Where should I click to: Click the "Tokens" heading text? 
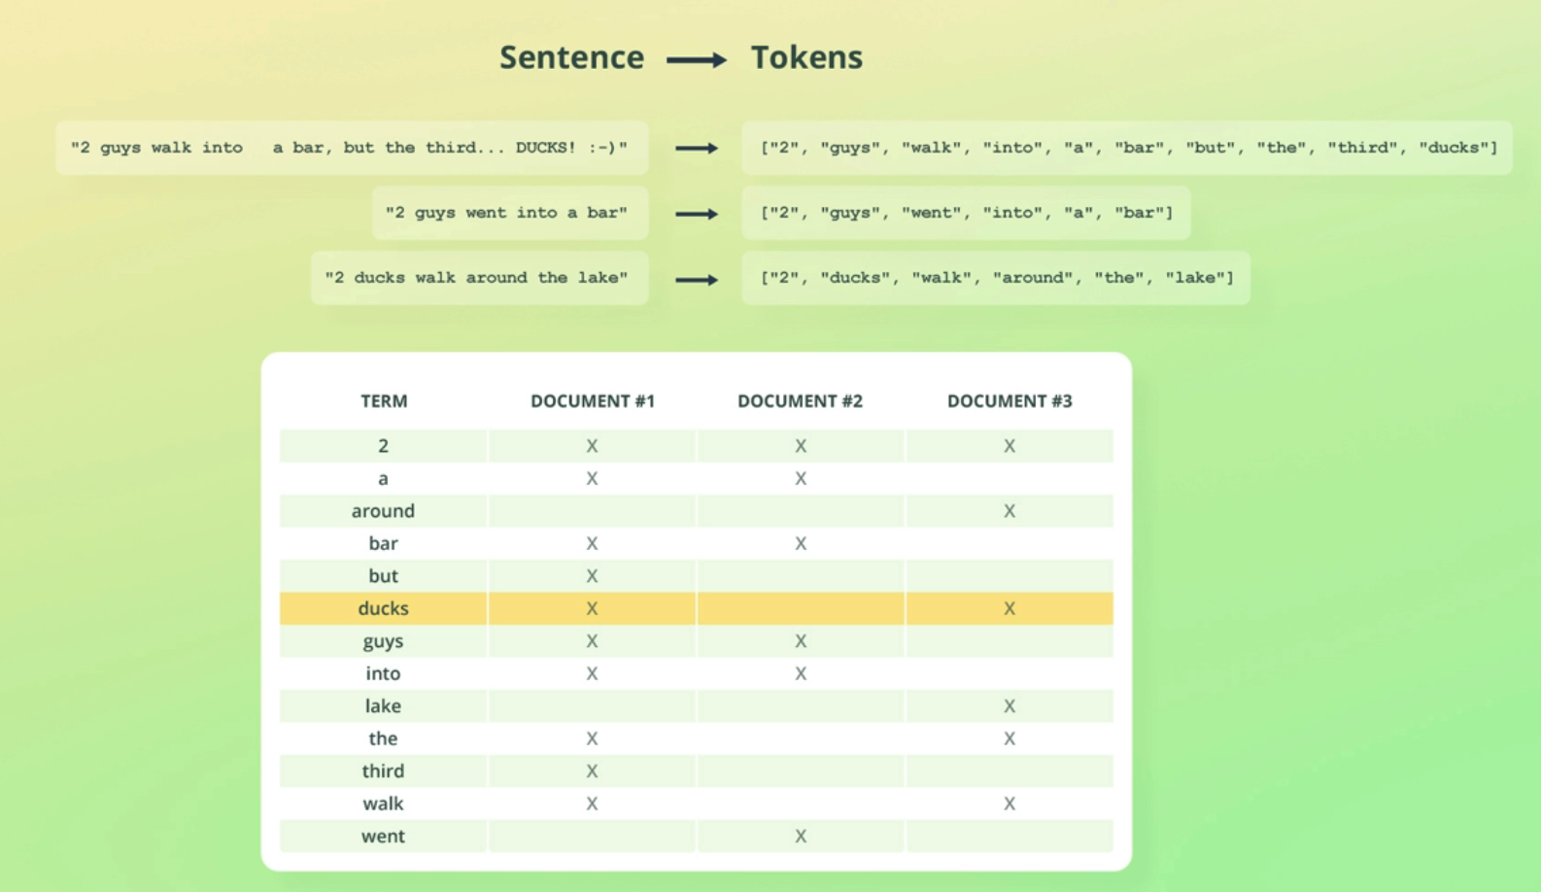pyautogui.click(x=806, y=58)
